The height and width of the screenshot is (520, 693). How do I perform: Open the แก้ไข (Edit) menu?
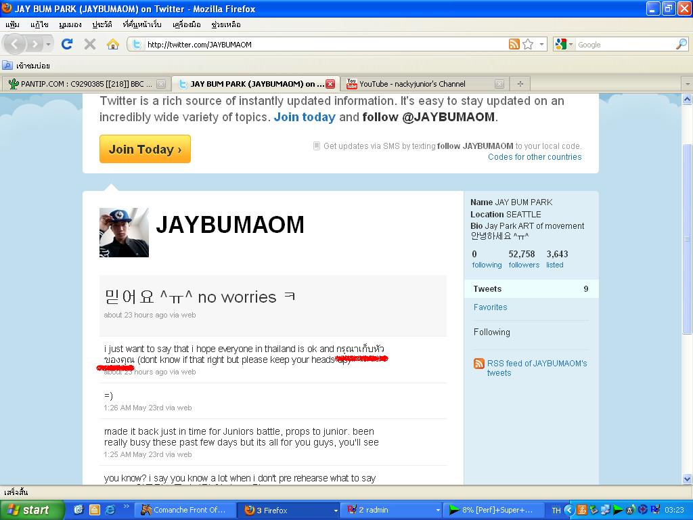(x=39, y=24)
